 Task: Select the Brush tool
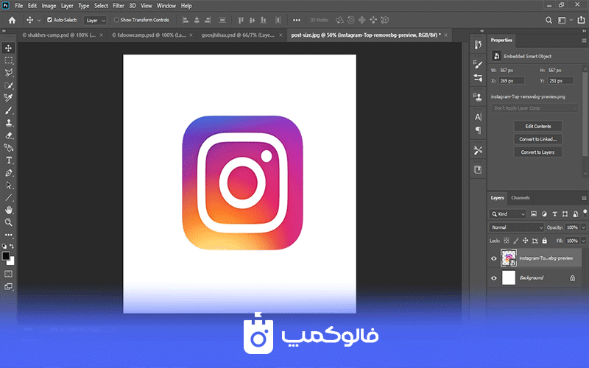(8, 110)
